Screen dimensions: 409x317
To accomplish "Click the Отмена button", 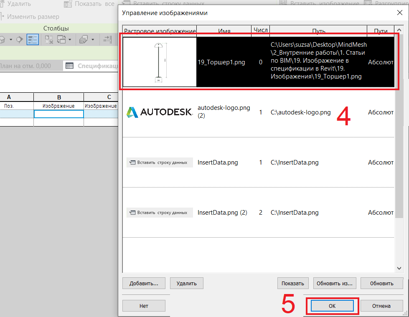I will click(381, 306).
